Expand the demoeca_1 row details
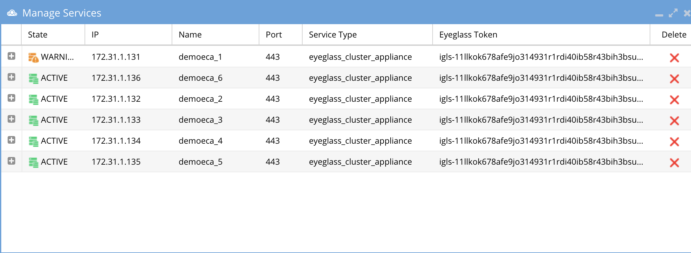Image resolution: width=691 pixels, height=253 pixels. click(x=11, y=56)
